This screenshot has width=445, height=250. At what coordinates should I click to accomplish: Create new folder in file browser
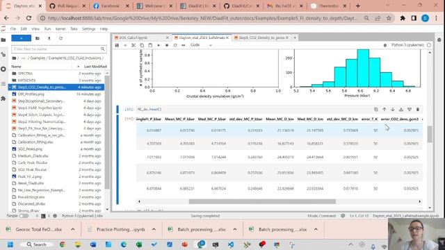pyautogui.click(x=38, y=38)
